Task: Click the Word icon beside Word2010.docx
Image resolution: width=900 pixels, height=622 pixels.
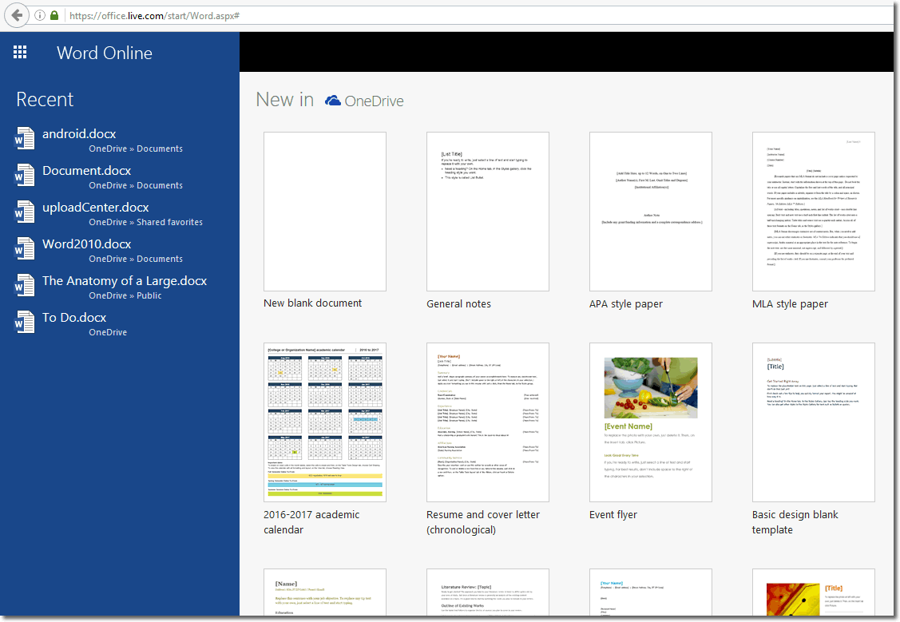Action: point(24,248)
